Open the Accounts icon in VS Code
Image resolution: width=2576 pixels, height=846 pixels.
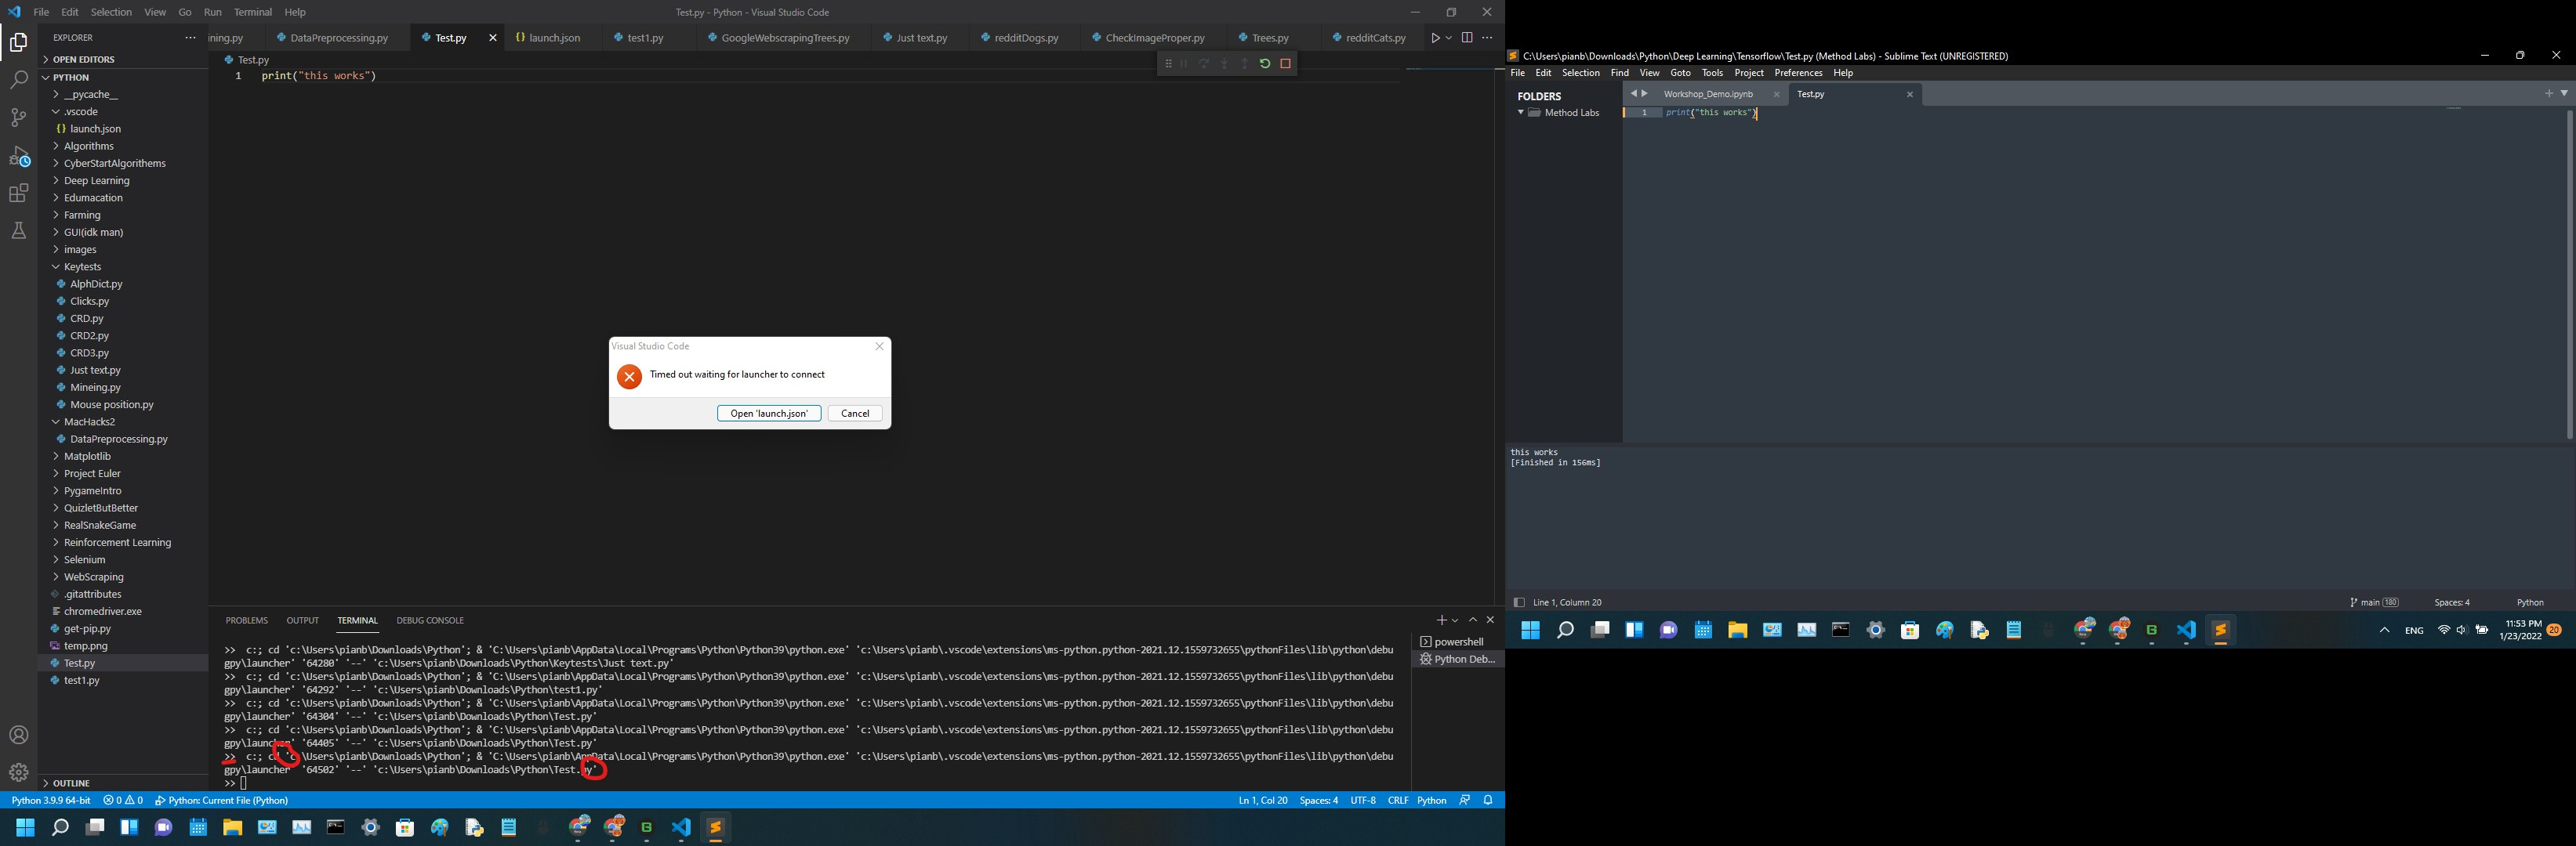pyautogui.click(x=19, y=735)
